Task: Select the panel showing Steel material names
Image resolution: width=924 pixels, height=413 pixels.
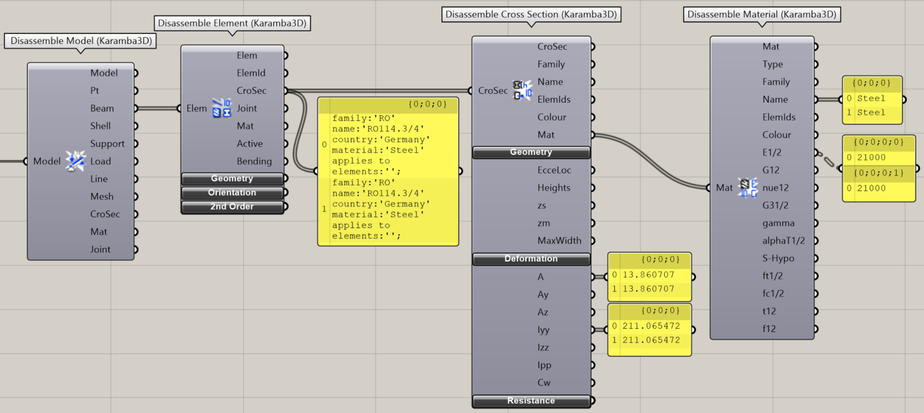Action: [x=872, y=106]
